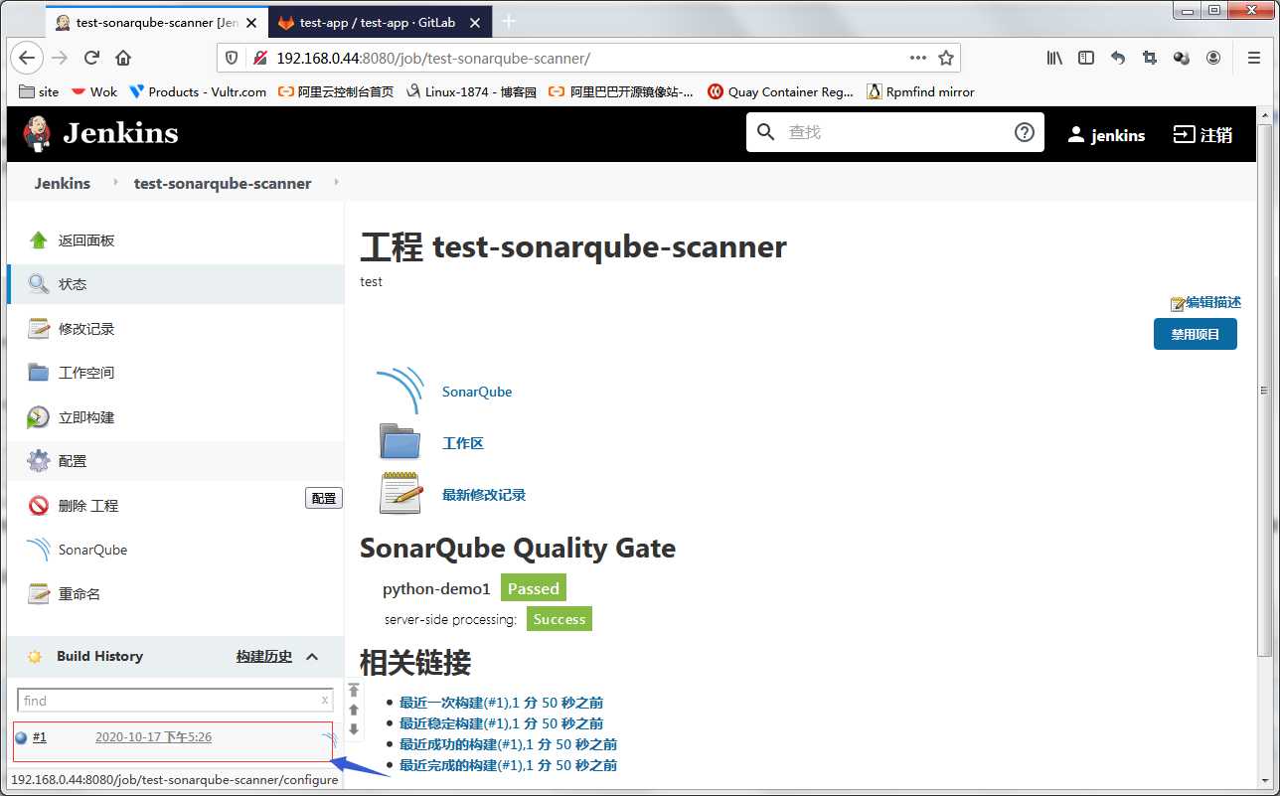This screenshot has width=1280, height=796.
Task: Click the Jenkins butler logo icon
Action: (x=38, y=133)
